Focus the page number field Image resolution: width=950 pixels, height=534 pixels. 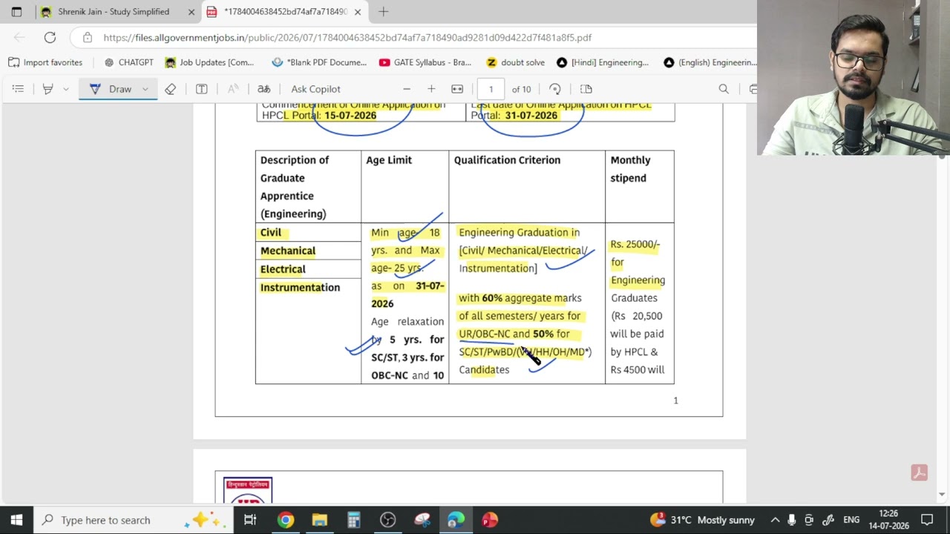(x=491, y=89)
